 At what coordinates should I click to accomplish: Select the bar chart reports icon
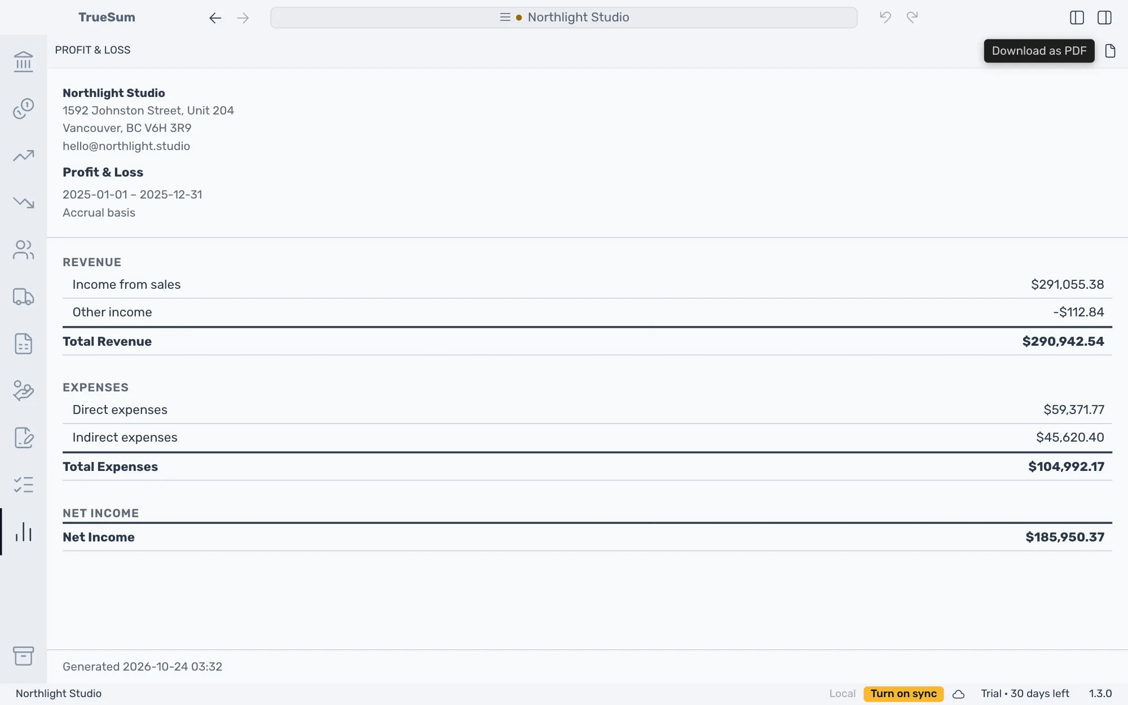[23, 532]
